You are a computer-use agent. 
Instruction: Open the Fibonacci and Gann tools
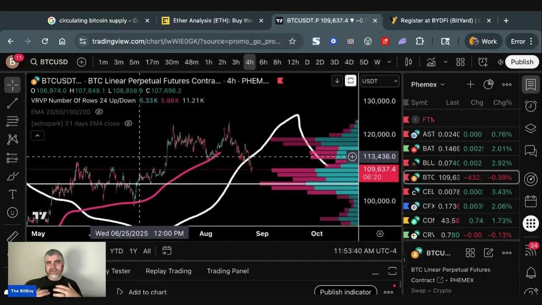(13, 121)
